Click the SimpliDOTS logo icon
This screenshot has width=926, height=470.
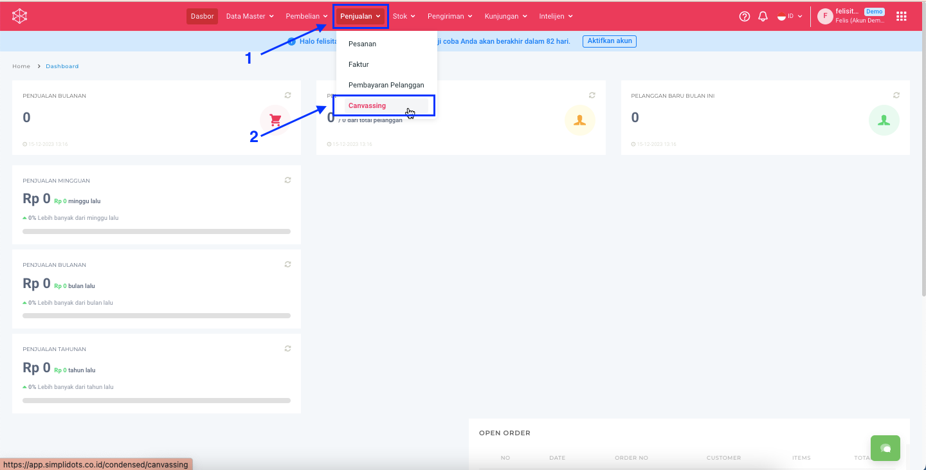coord(20,16)
